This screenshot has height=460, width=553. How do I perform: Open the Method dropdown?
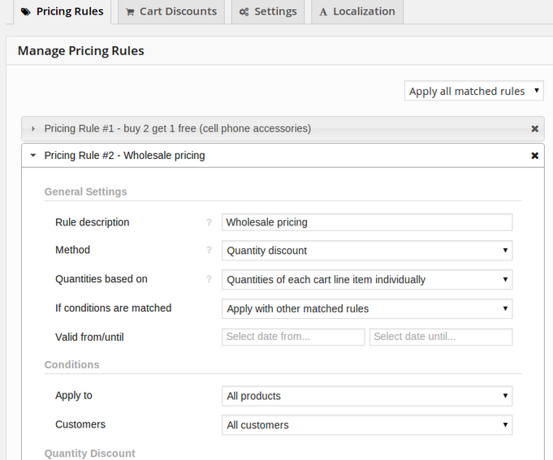(x=367, y=251)
